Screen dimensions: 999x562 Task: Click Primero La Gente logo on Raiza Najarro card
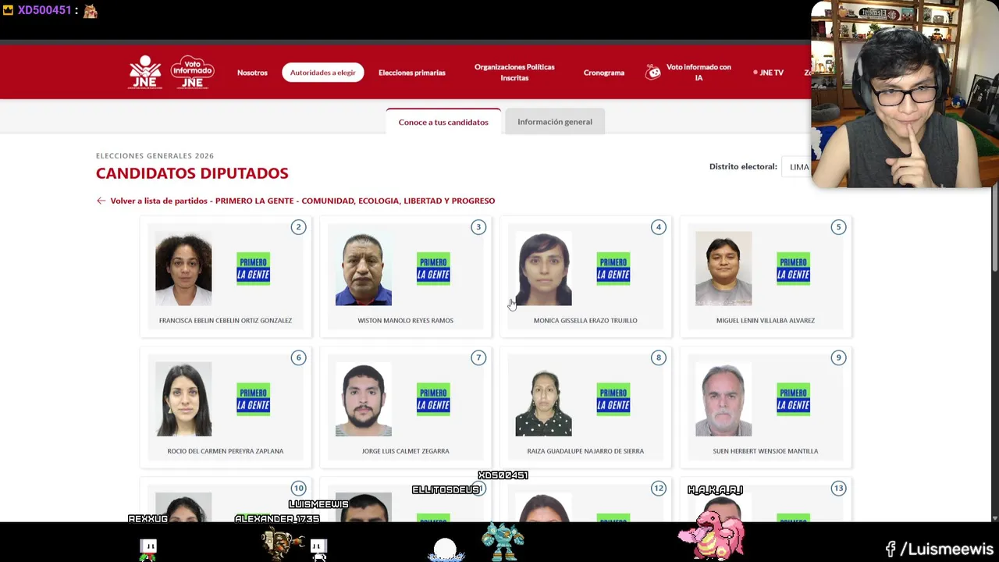coord(613,399)
